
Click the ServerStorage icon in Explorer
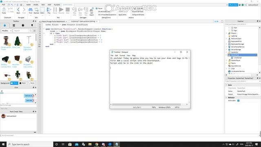(229, 49)
